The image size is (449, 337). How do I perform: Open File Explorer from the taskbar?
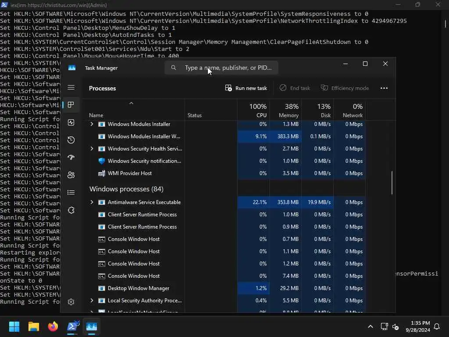[x=33, y=326]
